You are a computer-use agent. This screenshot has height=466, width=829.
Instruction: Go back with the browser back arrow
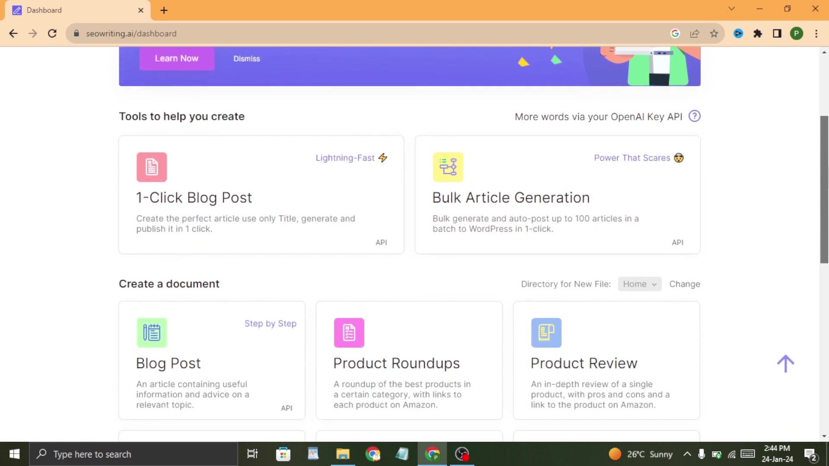click(x=13, y=33)
